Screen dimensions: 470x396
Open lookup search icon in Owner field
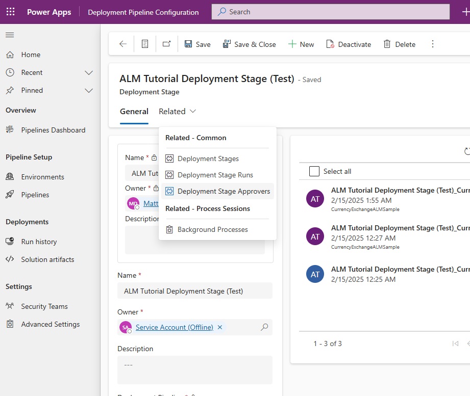tap(264, 327)
